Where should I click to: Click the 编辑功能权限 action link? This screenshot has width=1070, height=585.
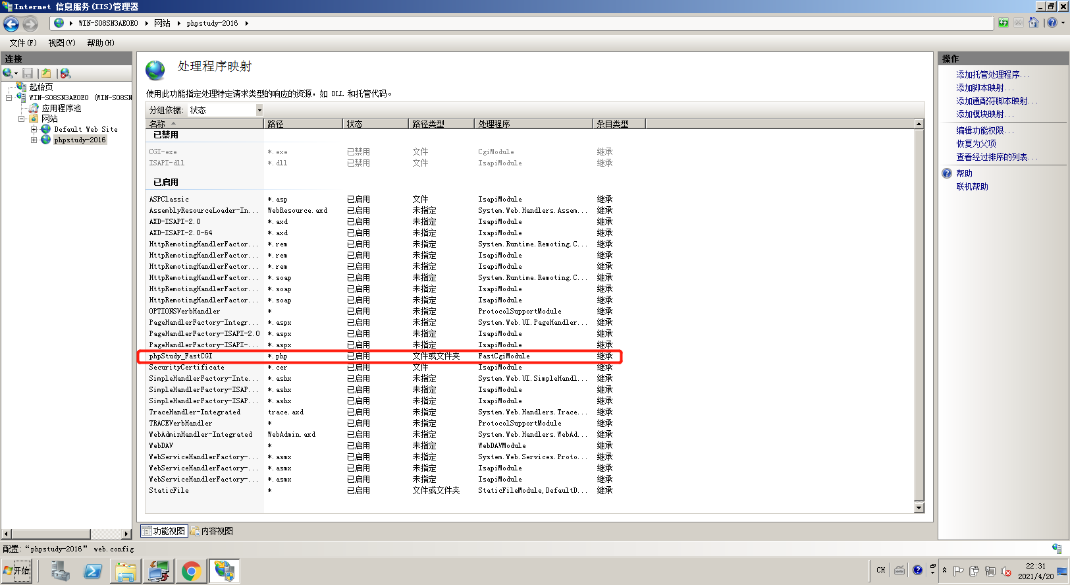[985, 131]
